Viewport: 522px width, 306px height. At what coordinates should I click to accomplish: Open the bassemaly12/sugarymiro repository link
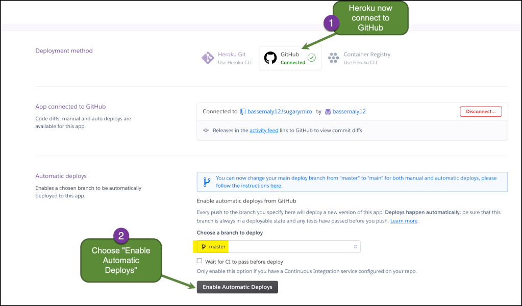280,111
